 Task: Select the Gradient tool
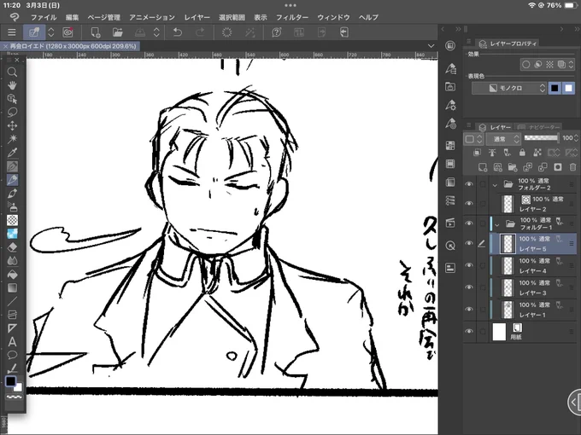coord(12,287)
